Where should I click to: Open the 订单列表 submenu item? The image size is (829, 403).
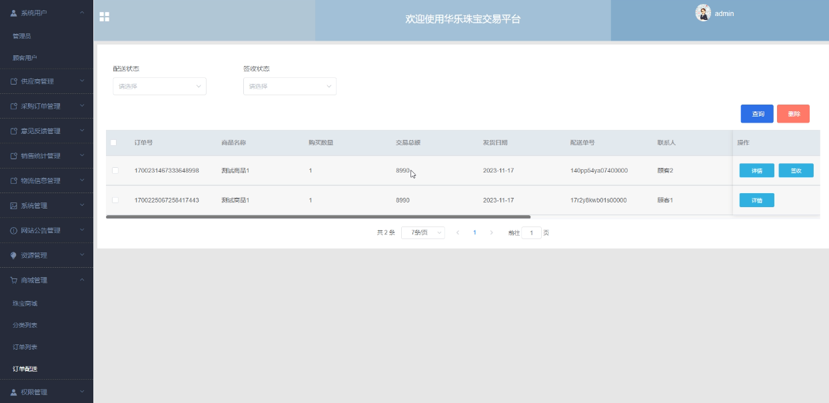(47, 347)
